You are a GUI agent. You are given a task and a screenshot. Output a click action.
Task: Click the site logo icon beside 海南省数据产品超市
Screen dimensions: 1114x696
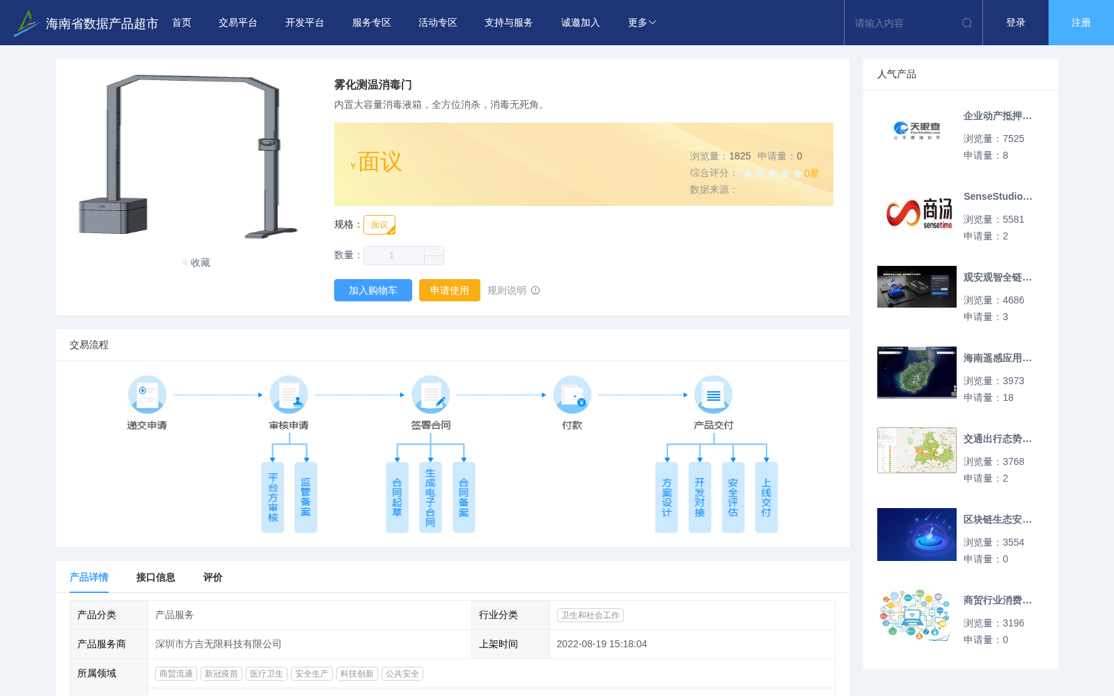click(x=26, y=23)
